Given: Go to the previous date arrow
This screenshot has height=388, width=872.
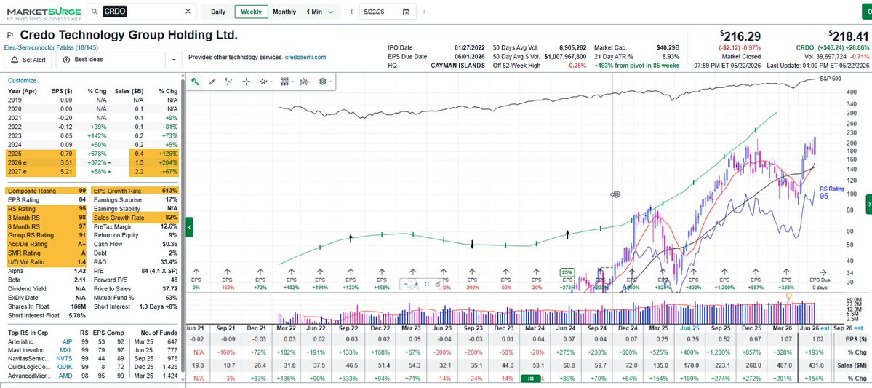Looking at the screenshot, I should pyautogui.click(x=351, y=12).
